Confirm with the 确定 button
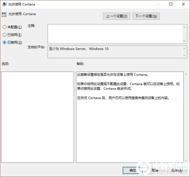The width and height of the screenshot is (190, 177). click(133, 170)
